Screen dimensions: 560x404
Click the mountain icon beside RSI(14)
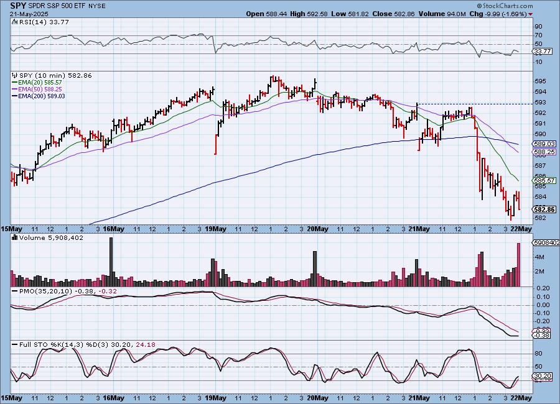pos(14,22)
